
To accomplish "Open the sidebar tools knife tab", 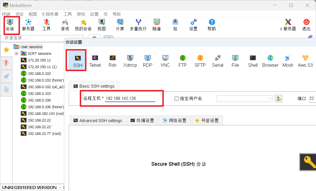I will click(6, 63).
